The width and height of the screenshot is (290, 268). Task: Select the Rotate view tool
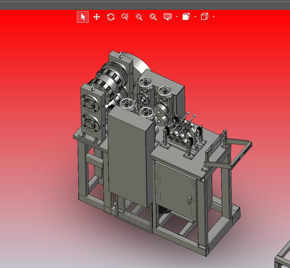point(111,17)
